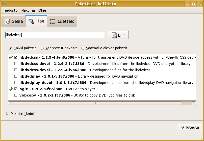Check the vobcopy package checkbox
This screenshot has height=141, width=204.
(16, 95)
